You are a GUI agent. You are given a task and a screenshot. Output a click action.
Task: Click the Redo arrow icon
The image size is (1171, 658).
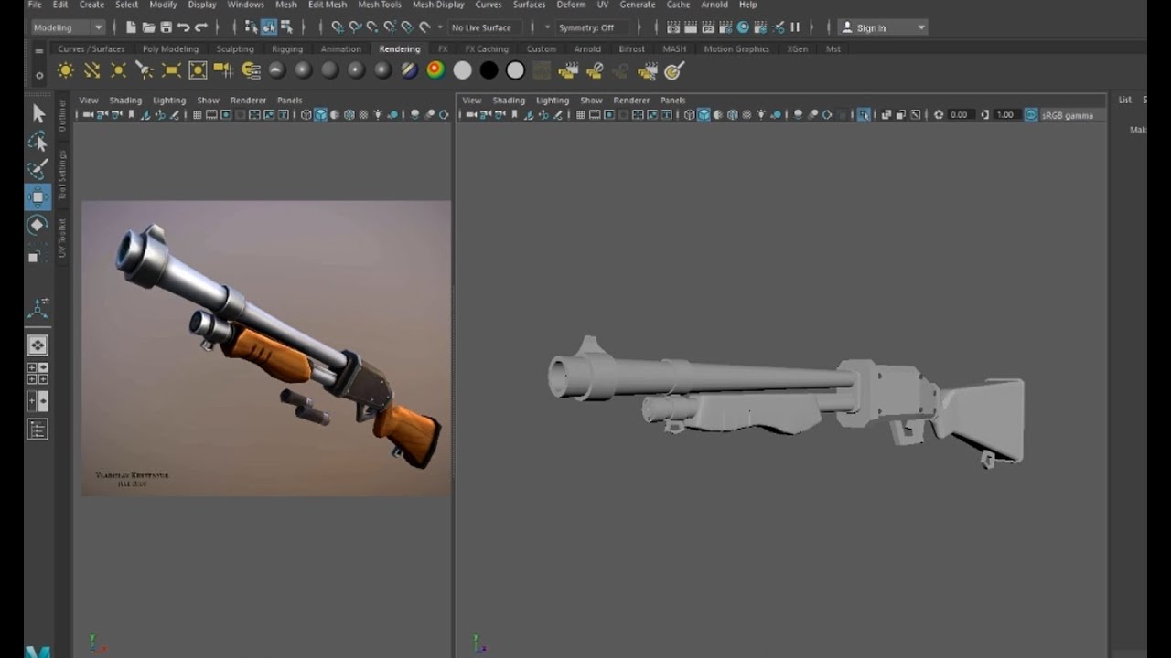[200, 27]
